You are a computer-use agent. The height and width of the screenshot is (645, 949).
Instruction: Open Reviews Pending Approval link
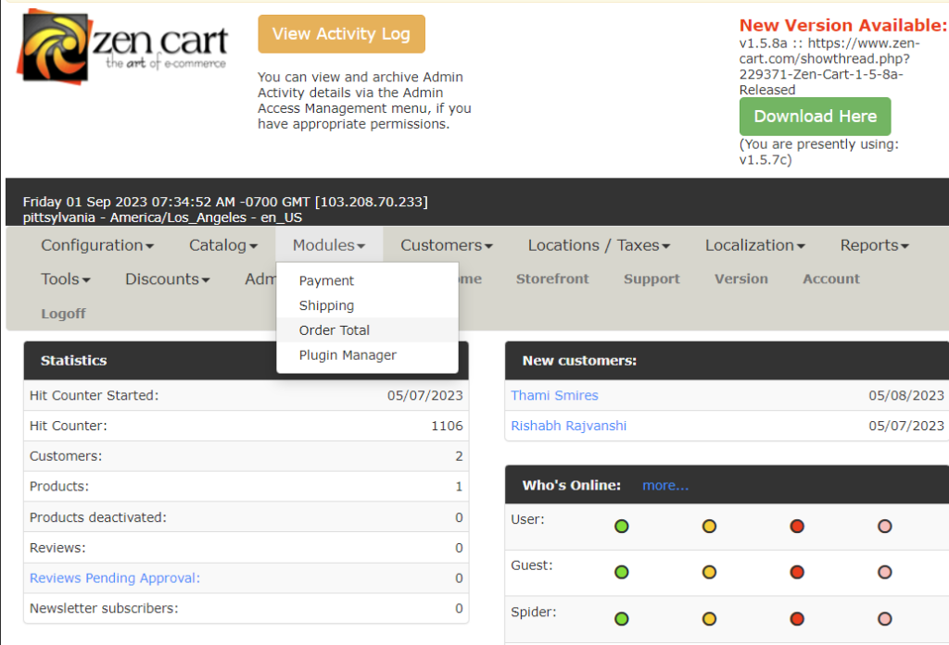click(115, 577)
